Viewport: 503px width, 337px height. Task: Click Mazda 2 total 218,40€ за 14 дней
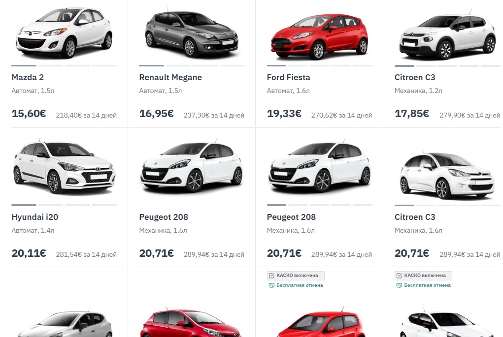click(x=86, y=115)
